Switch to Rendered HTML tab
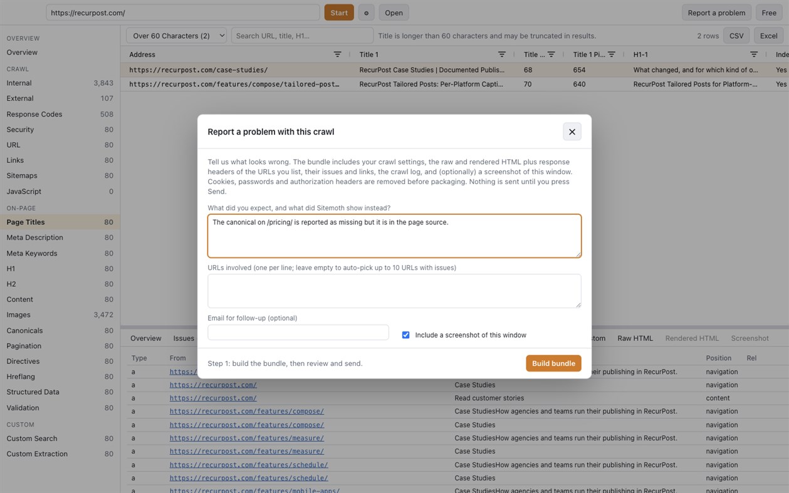The height and width of the screenshot is (493, 789). (x=692, y=338)
